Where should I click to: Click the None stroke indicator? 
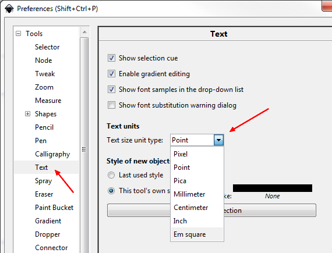coord(273,196)
